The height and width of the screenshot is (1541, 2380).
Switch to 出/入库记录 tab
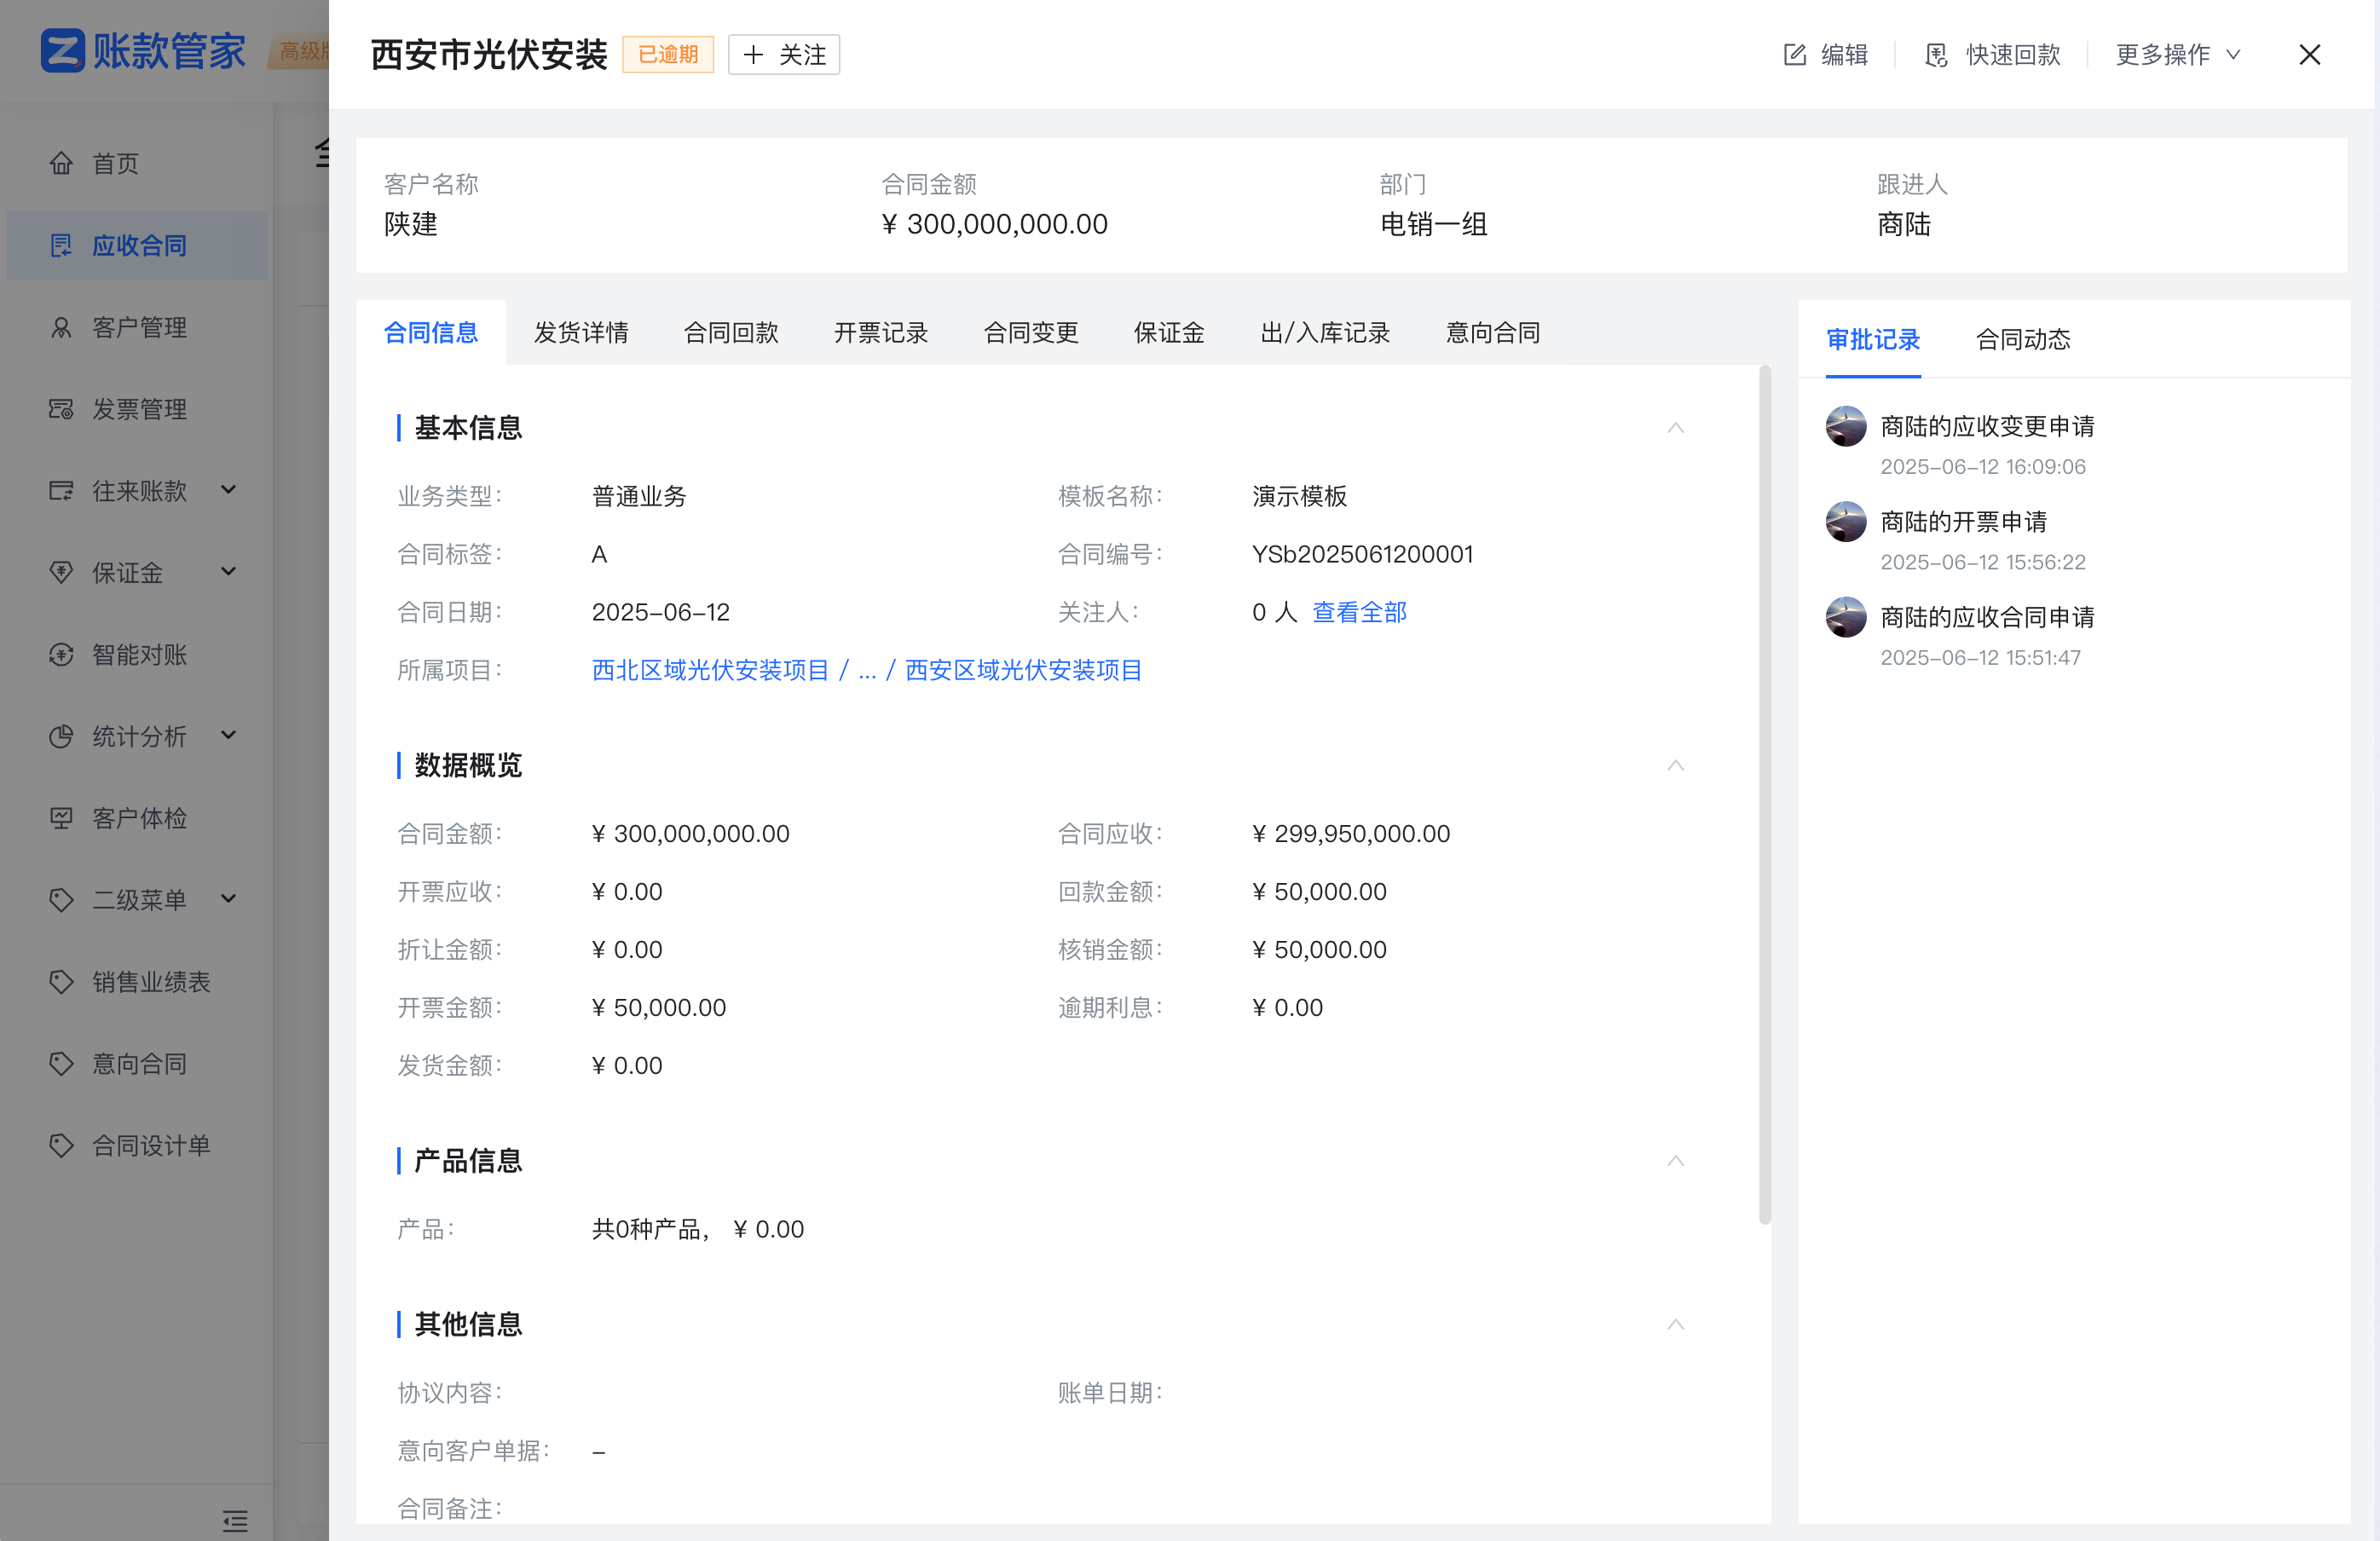(x=1325, y=333)
